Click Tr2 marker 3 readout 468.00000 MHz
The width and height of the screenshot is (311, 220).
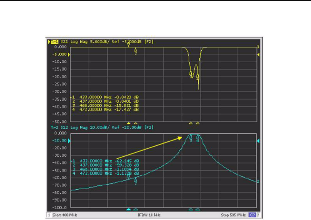(x=105, y=169)
